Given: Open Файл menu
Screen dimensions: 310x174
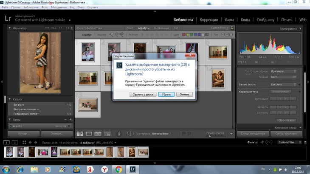Looking at the screenshot, I should coord(5,7).
